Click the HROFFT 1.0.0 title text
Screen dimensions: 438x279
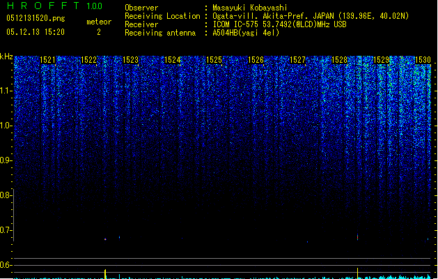point(55,6)
